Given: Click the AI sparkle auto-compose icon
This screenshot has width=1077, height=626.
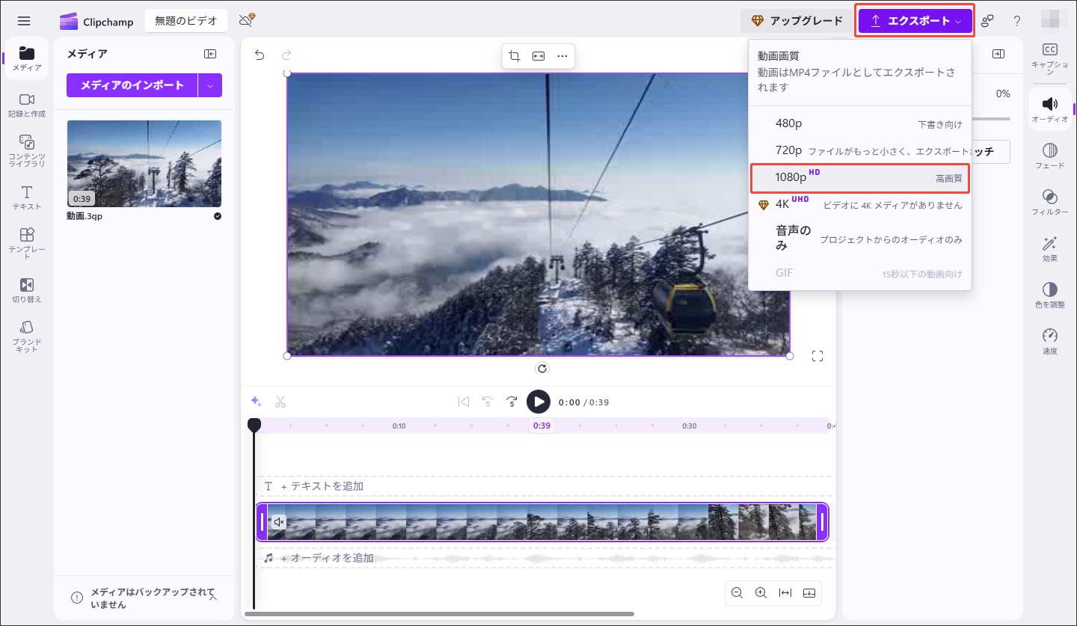Looking at the screenshot, I should (x=256, y=402).
